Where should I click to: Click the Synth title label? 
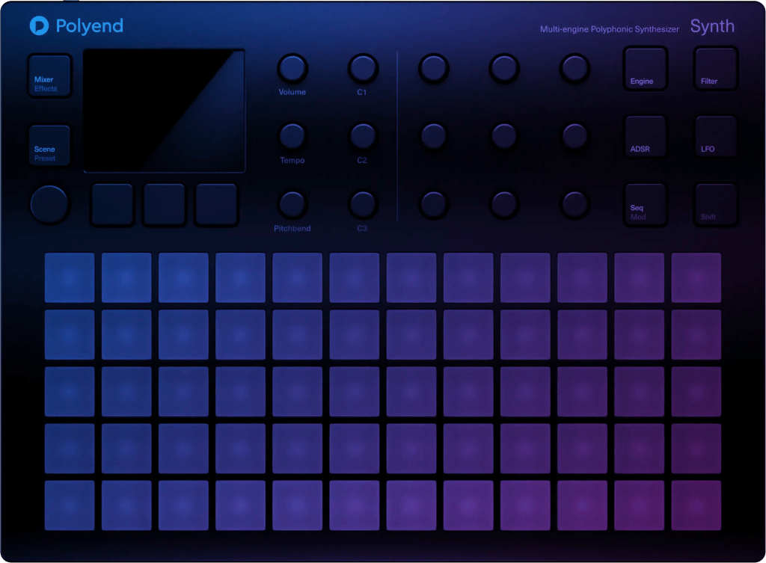(711, 26)
